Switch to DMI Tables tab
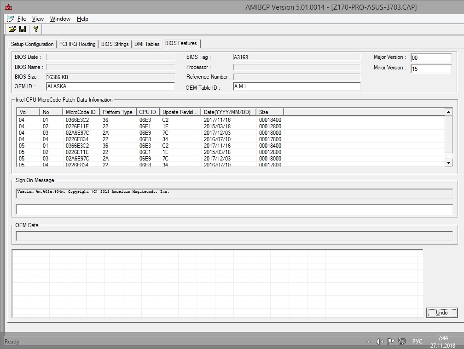The width and height of the screenshot is (464, 349). tap(147, 44)
